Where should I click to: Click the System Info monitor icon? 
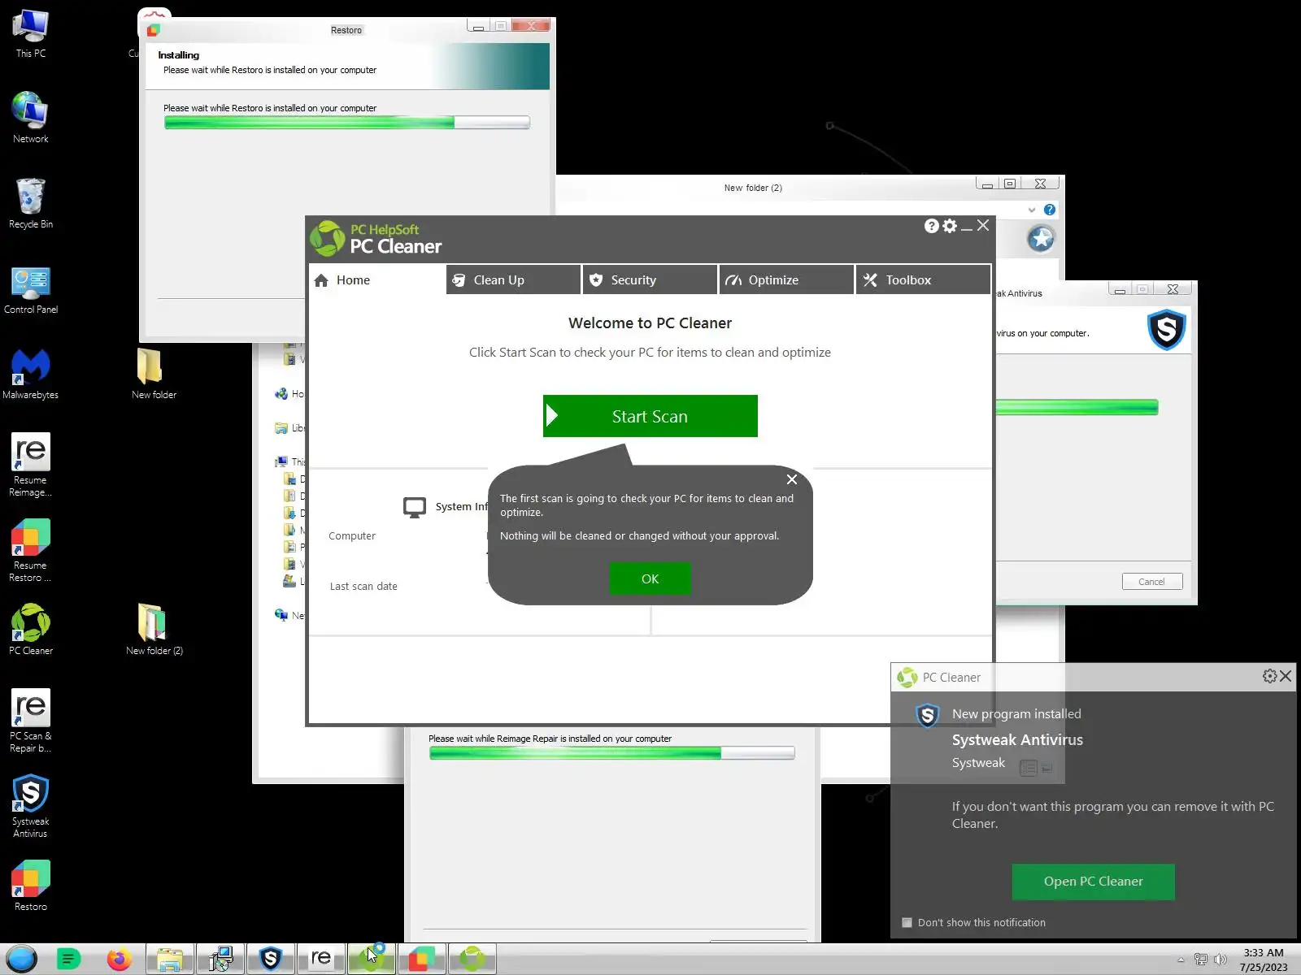(415, 507)
